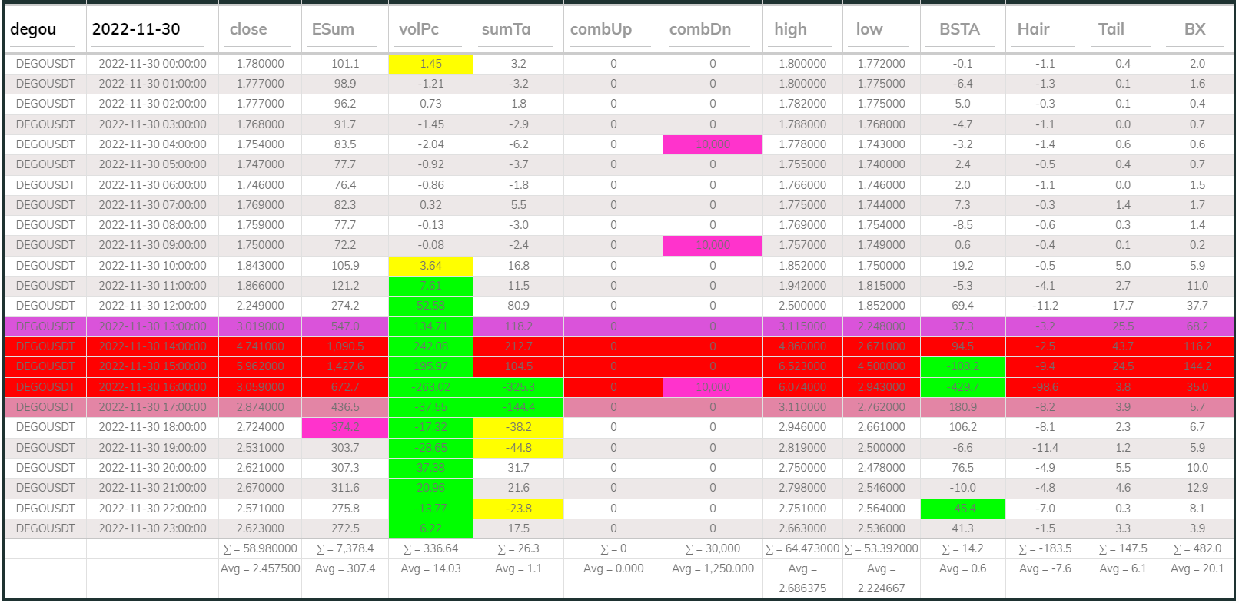Click the magenta combDn cell in the 04:00:00 row

click(713, 144)
